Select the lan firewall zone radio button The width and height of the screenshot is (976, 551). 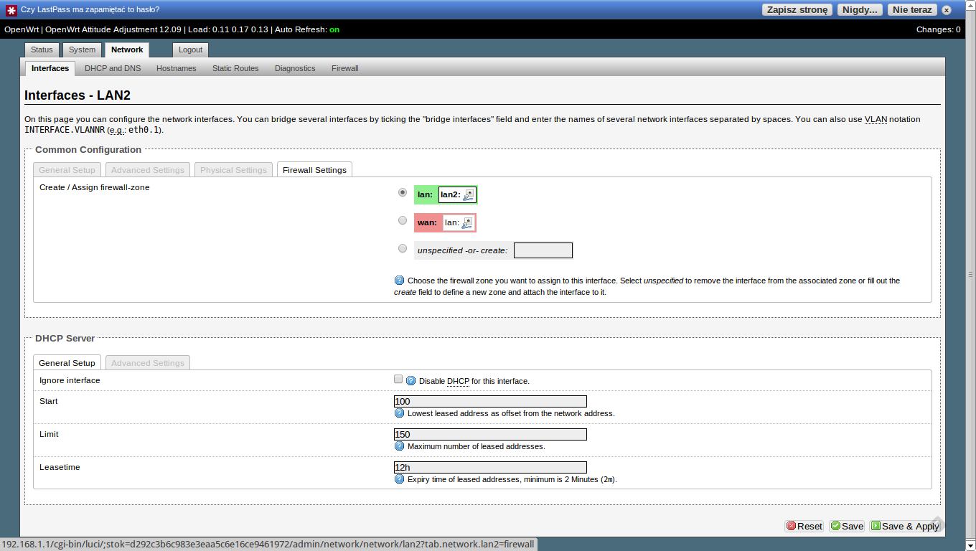pos(403,192)
